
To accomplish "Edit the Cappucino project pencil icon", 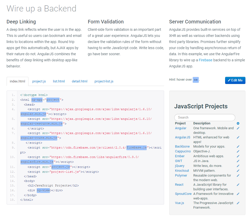I will (x=238, y=151).
